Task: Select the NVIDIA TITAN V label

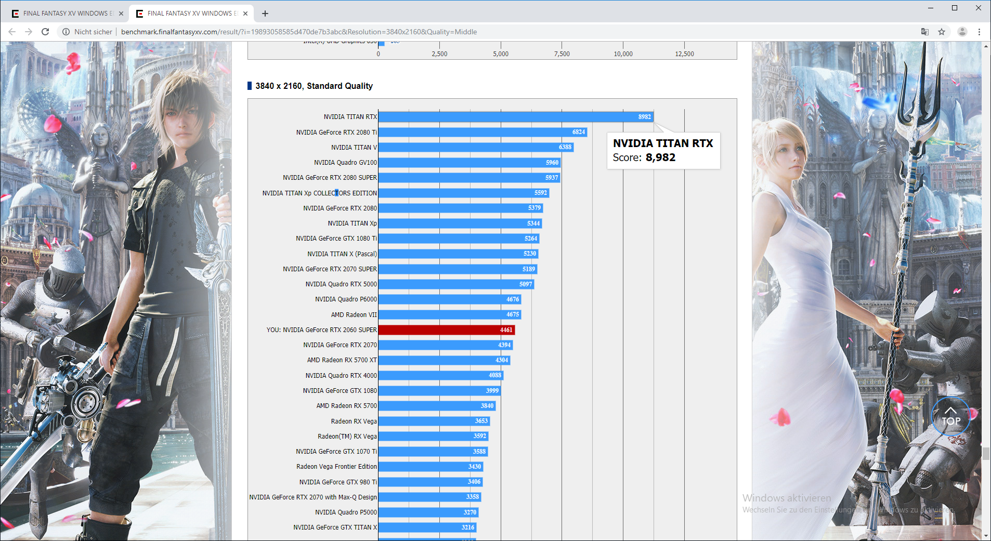Action: click(354, 148)
